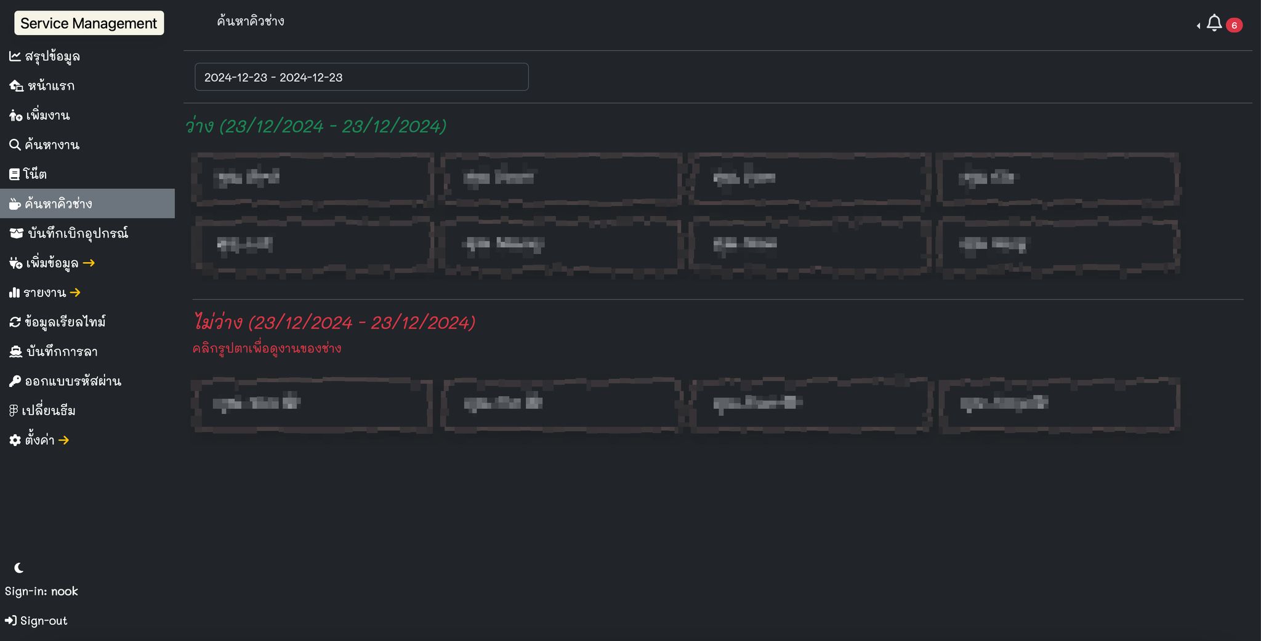This screenshot has width=1261, height=641.
Task: Click the magnifier icon beside ค้นหางาน
Action: click(15, 145)
